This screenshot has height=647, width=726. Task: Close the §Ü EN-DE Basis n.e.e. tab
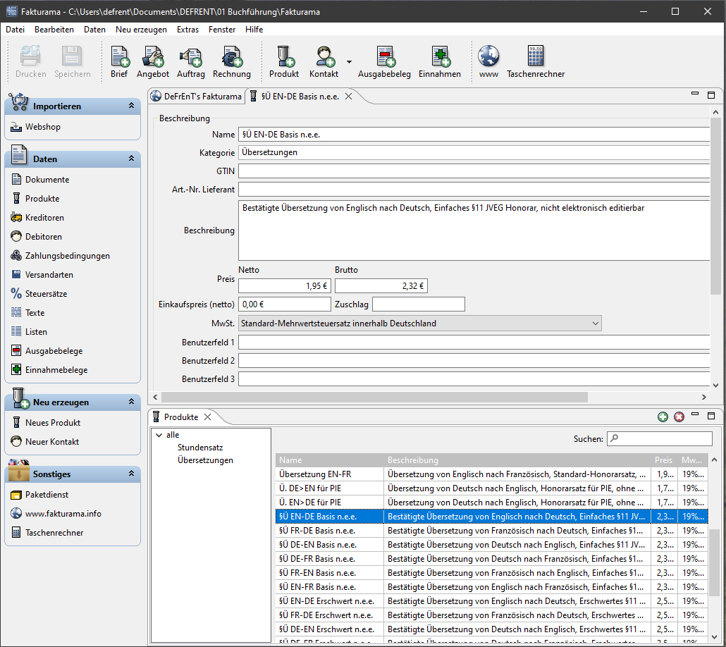(x=349, y=97)
